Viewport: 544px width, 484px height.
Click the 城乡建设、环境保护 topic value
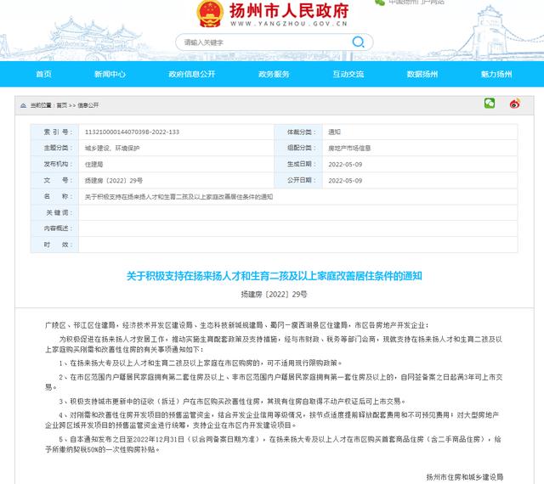[x=112, y=149]
